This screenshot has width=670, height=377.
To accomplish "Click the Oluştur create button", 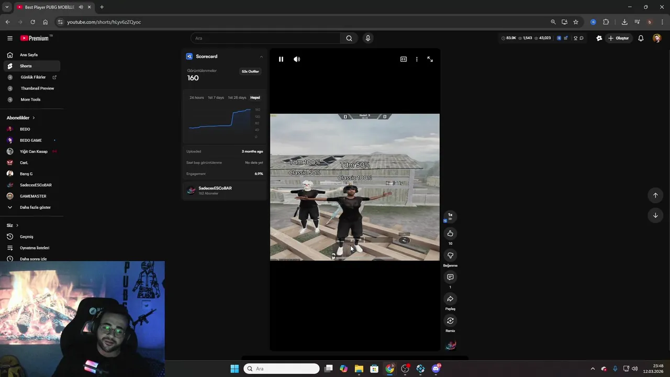I will click(x=618, y=38).
